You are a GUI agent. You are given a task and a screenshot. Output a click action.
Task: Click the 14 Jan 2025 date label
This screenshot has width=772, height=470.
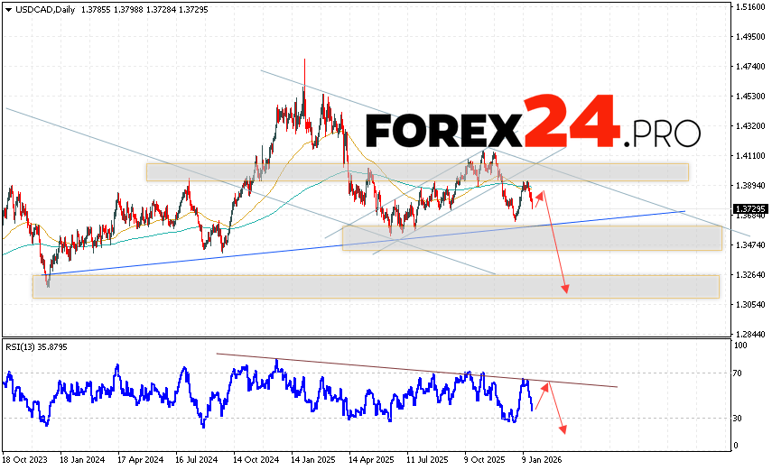pyautogui.click(x=313, y=460)
